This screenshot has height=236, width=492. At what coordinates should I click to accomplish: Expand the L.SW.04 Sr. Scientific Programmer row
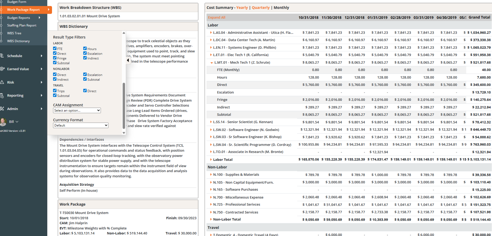pos(211,145)
